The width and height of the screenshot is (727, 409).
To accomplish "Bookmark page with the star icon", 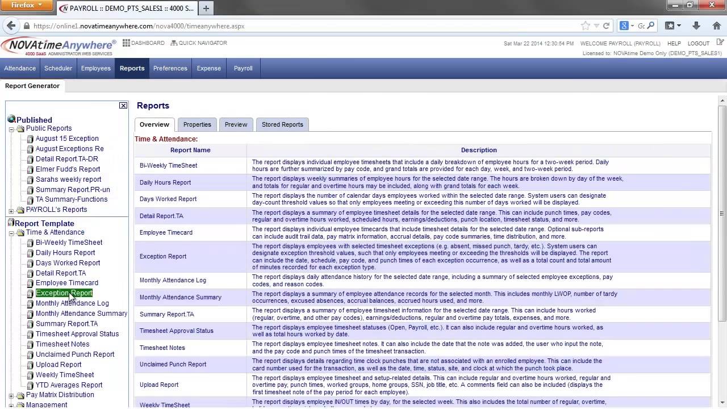I will point(586,26).
